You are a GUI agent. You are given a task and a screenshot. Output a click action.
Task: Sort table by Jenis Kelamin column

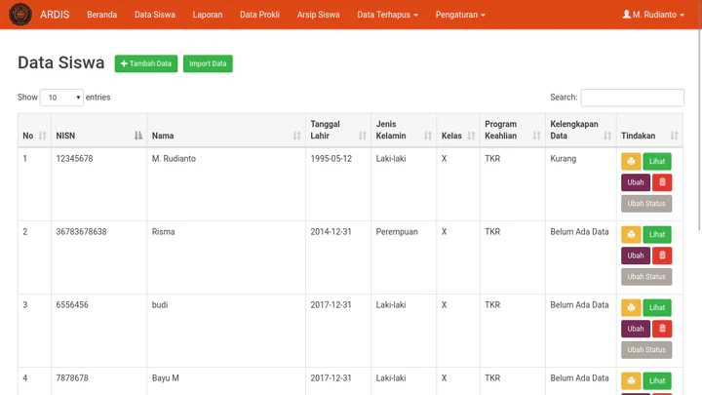point(404,131)
